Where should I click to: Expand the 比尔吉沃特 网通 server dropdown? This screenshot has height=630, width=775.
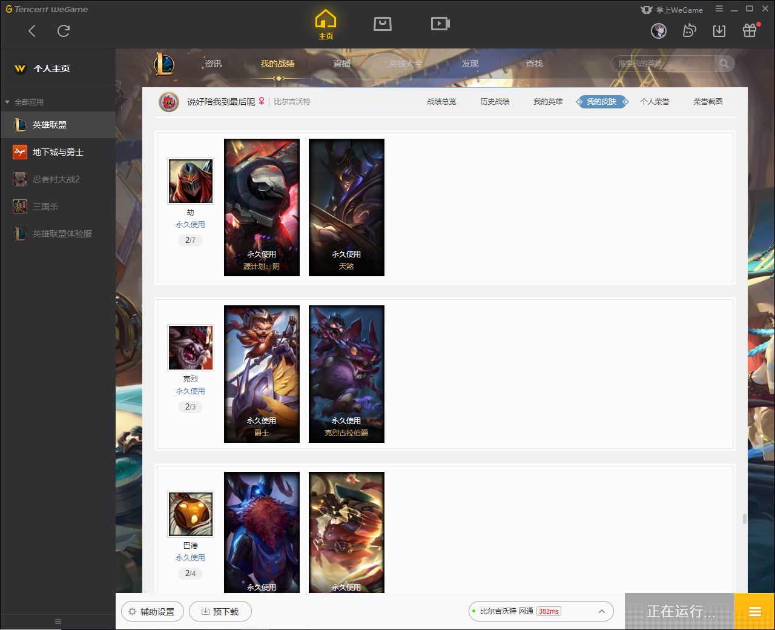[x=541, y=611]
